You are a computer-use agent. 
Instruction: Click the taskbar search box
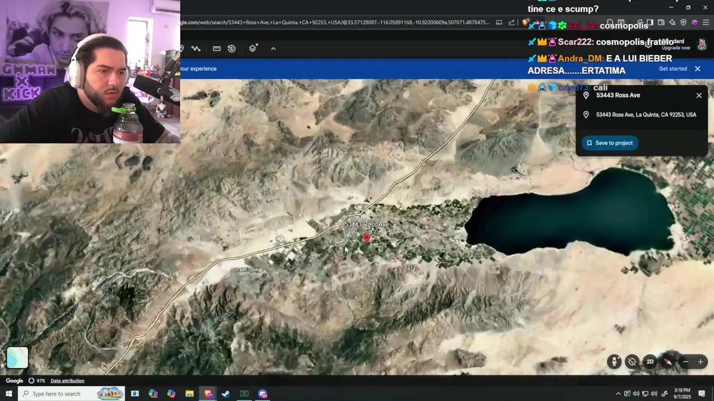point(71,394)
